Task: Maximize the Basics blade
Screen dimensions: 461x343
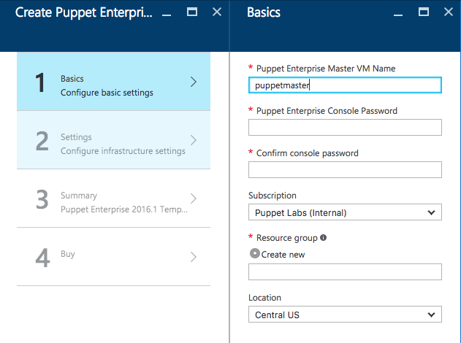Action: click(423, 12)
